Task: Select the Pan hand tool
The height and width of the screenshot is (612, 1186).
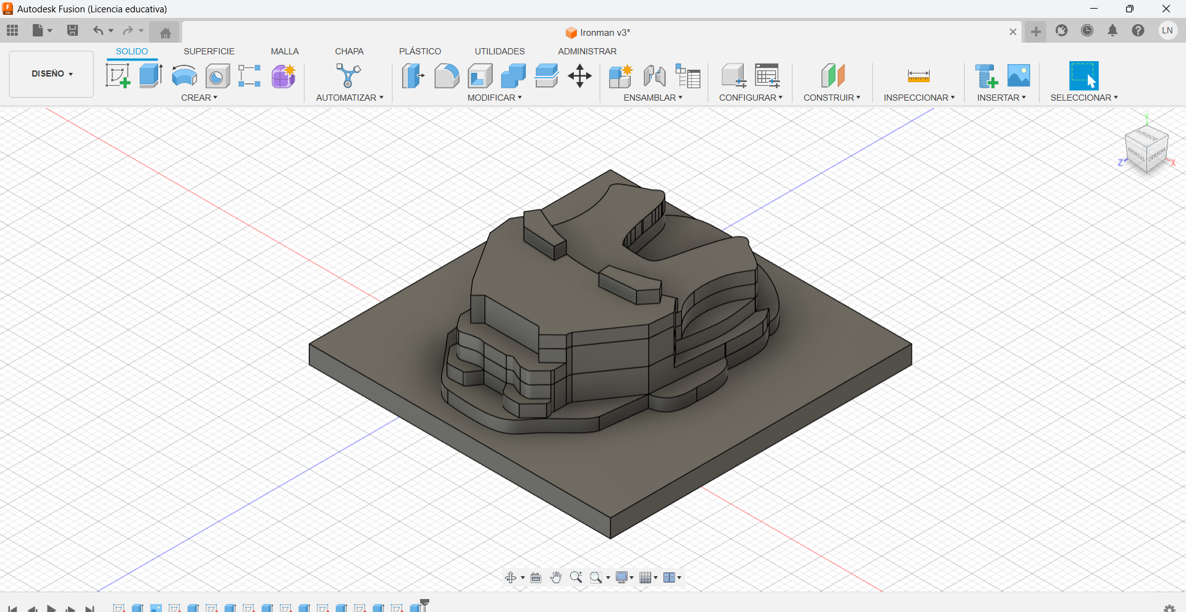Action: tap(556, 577)
